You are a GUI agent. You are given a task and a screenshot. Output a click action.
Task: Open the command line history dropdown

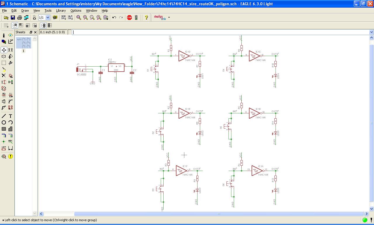pyautogui.click(x=371, y=32)
